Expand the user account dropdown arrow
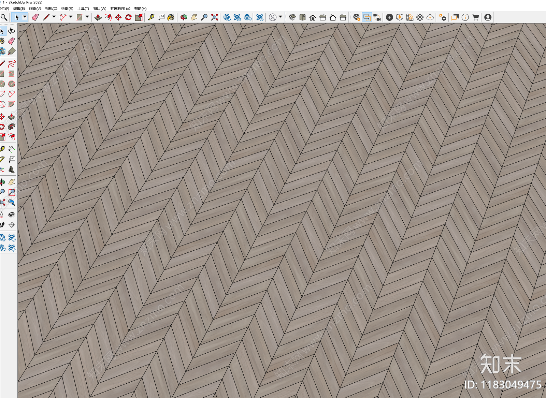 click(281, 17)
